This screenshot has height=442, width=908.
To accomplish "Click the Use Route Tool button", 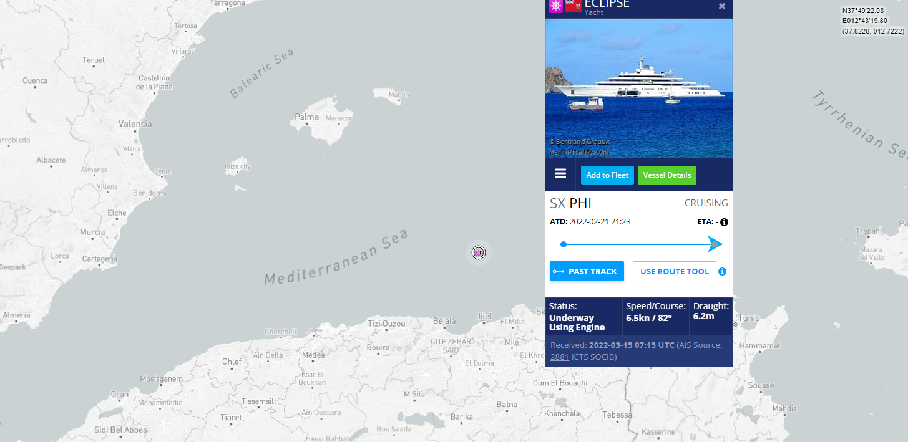I will point(674,271).
